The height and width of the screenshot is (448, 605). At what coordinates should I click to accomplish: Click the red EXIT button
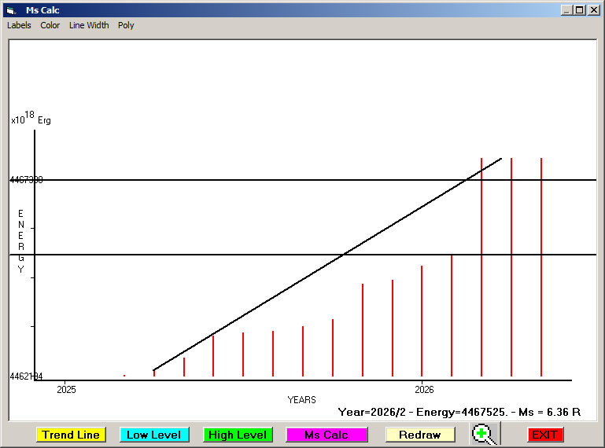click(x=545, y=435)
